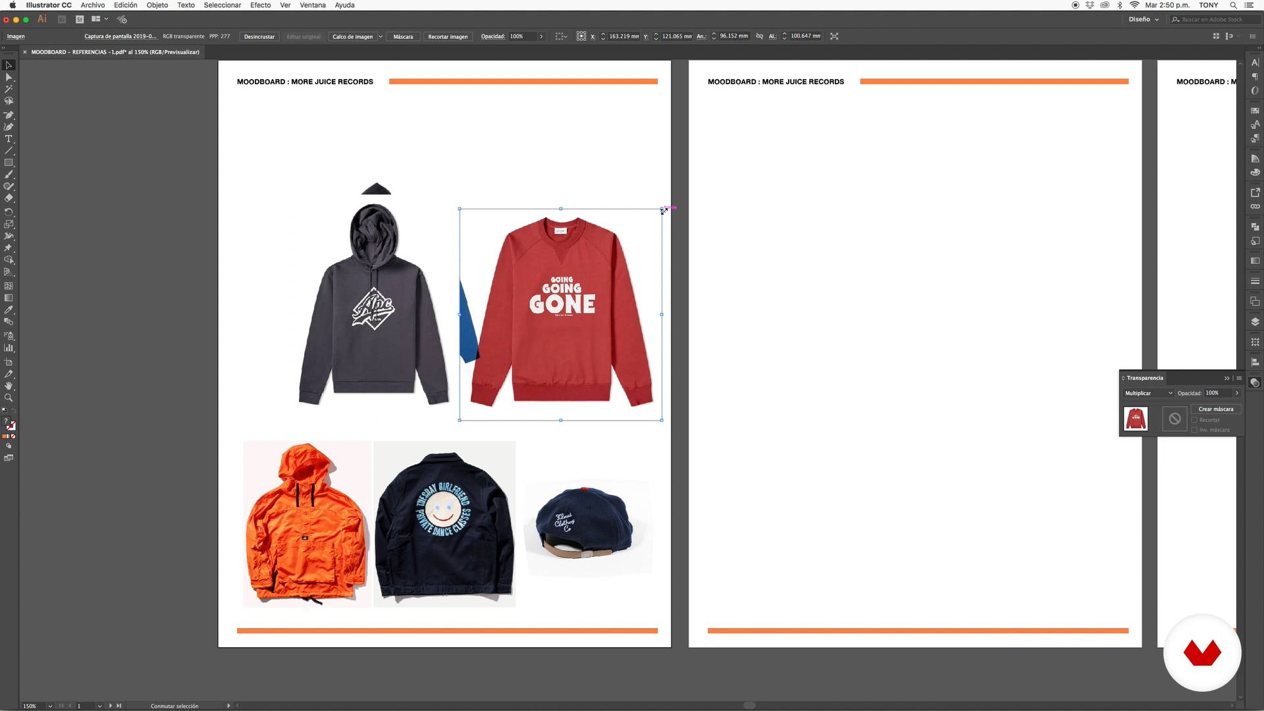Click the link-proportions icon between width and height
The height and width of the screenshot is (711, 1264).
pos(760,36)
